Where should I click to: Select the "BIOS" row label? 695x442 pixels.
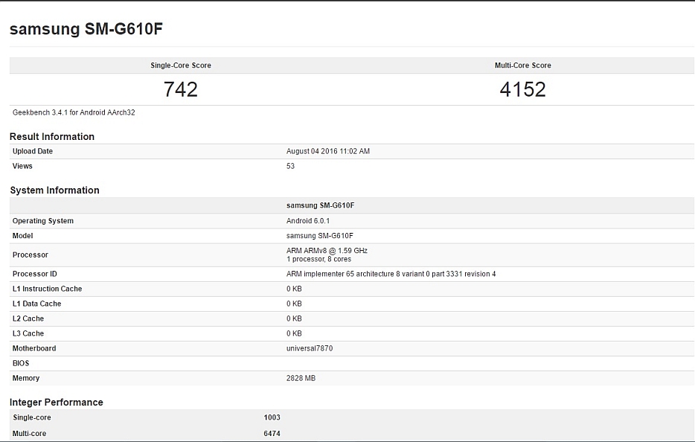(x=21, y=364)
